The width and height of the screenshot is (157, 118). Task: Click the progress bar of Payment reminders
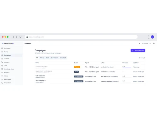pyautogui.click(x=127, y=68)
